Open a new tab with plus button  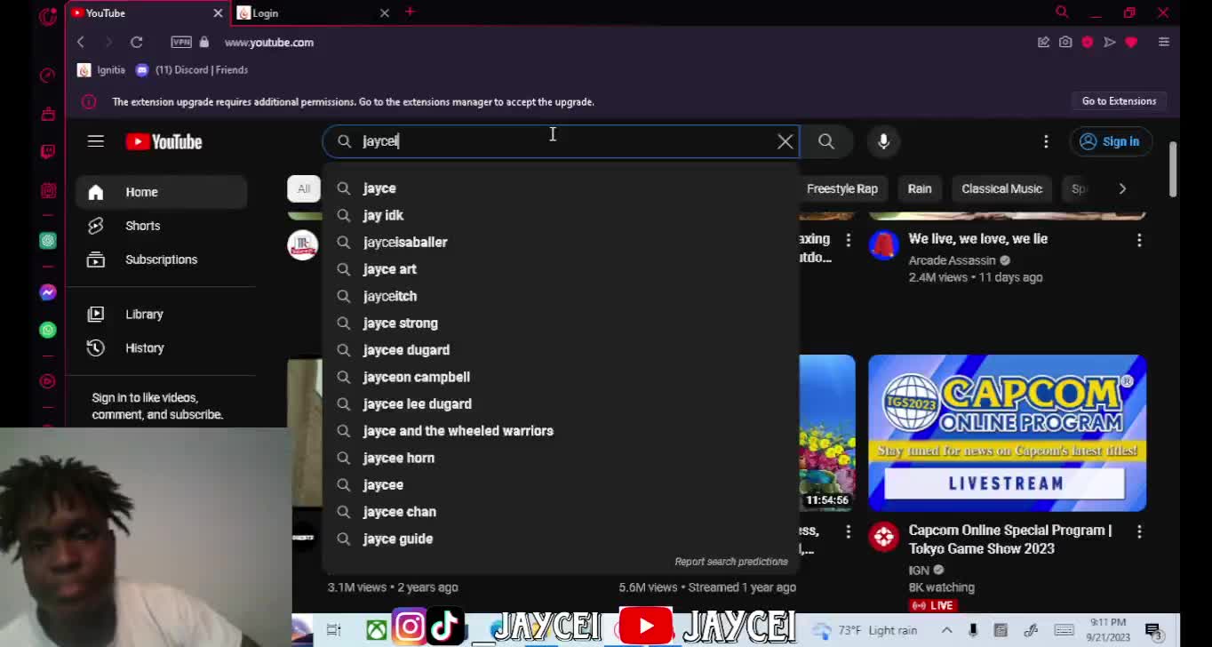pos(410,12)
